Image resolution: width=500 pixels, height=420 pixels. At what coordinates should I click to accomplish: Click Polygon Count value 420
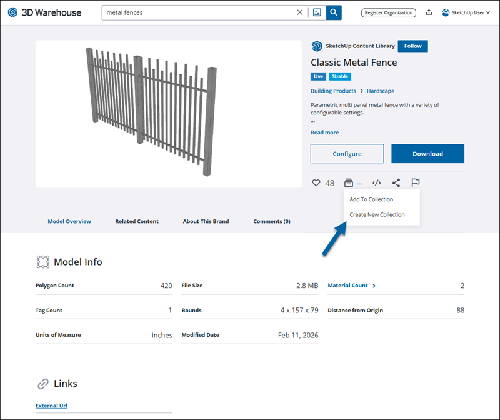166,286
